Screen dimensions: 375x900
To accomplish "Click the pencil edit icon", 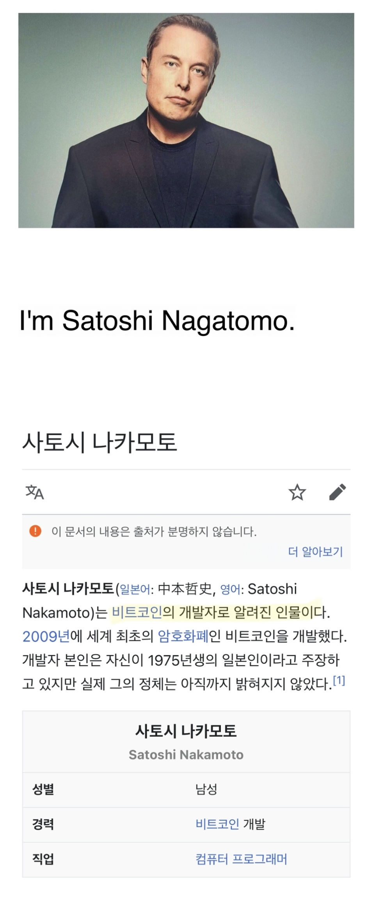I will (x=338, y=492).
